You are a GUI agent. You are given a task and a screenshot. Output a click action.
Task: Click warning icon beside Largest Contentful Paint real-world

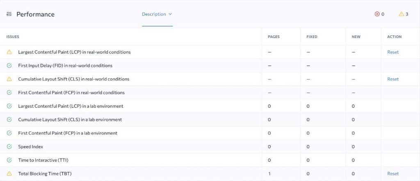[x=9, y=52]
